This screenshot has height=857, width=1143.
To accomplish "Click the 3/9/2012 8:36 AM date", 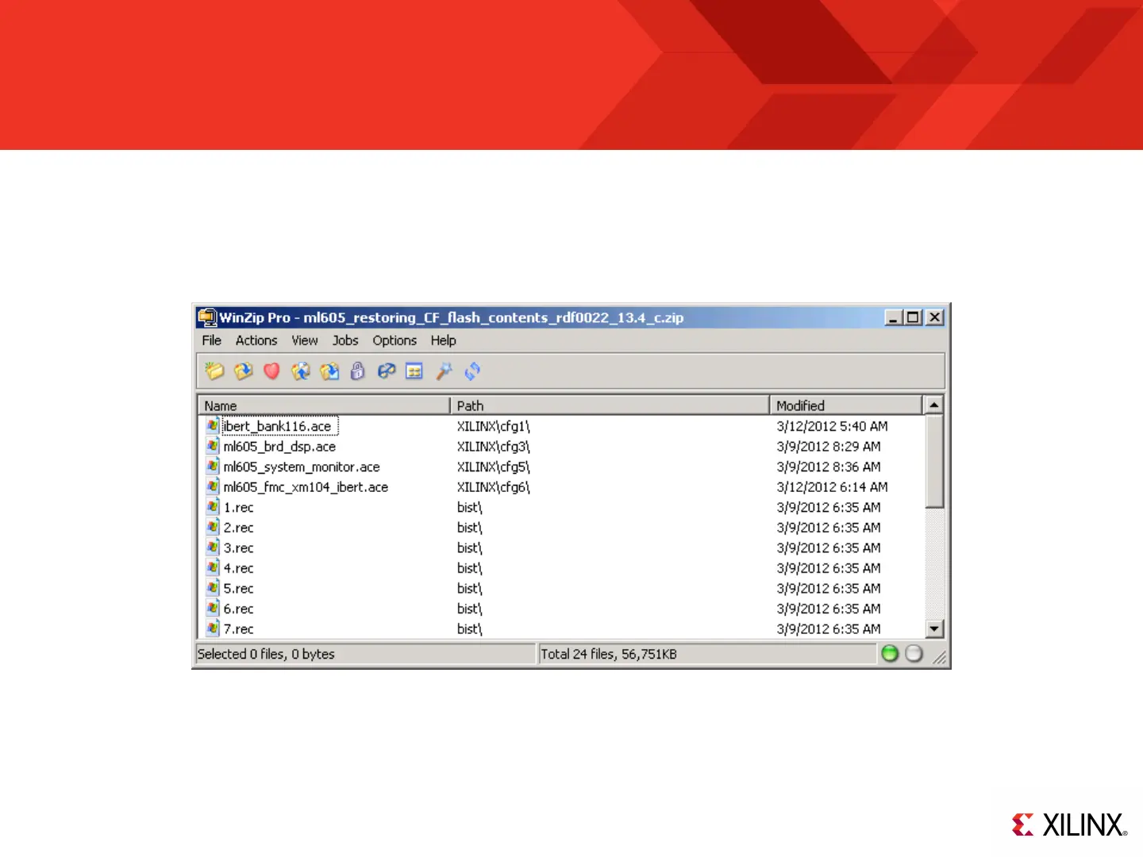I will click(x=829, y=467).
